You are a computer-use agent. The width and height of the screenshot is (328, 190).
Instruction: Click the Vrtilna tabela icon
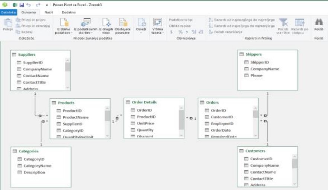pyautogui.click(x=157, y=23)
